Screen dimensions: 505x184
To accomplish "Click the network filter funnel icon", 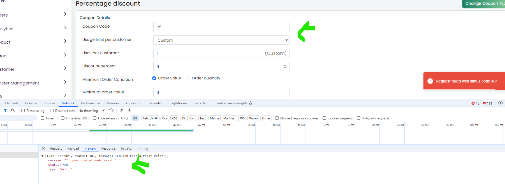I will point(5,110).
